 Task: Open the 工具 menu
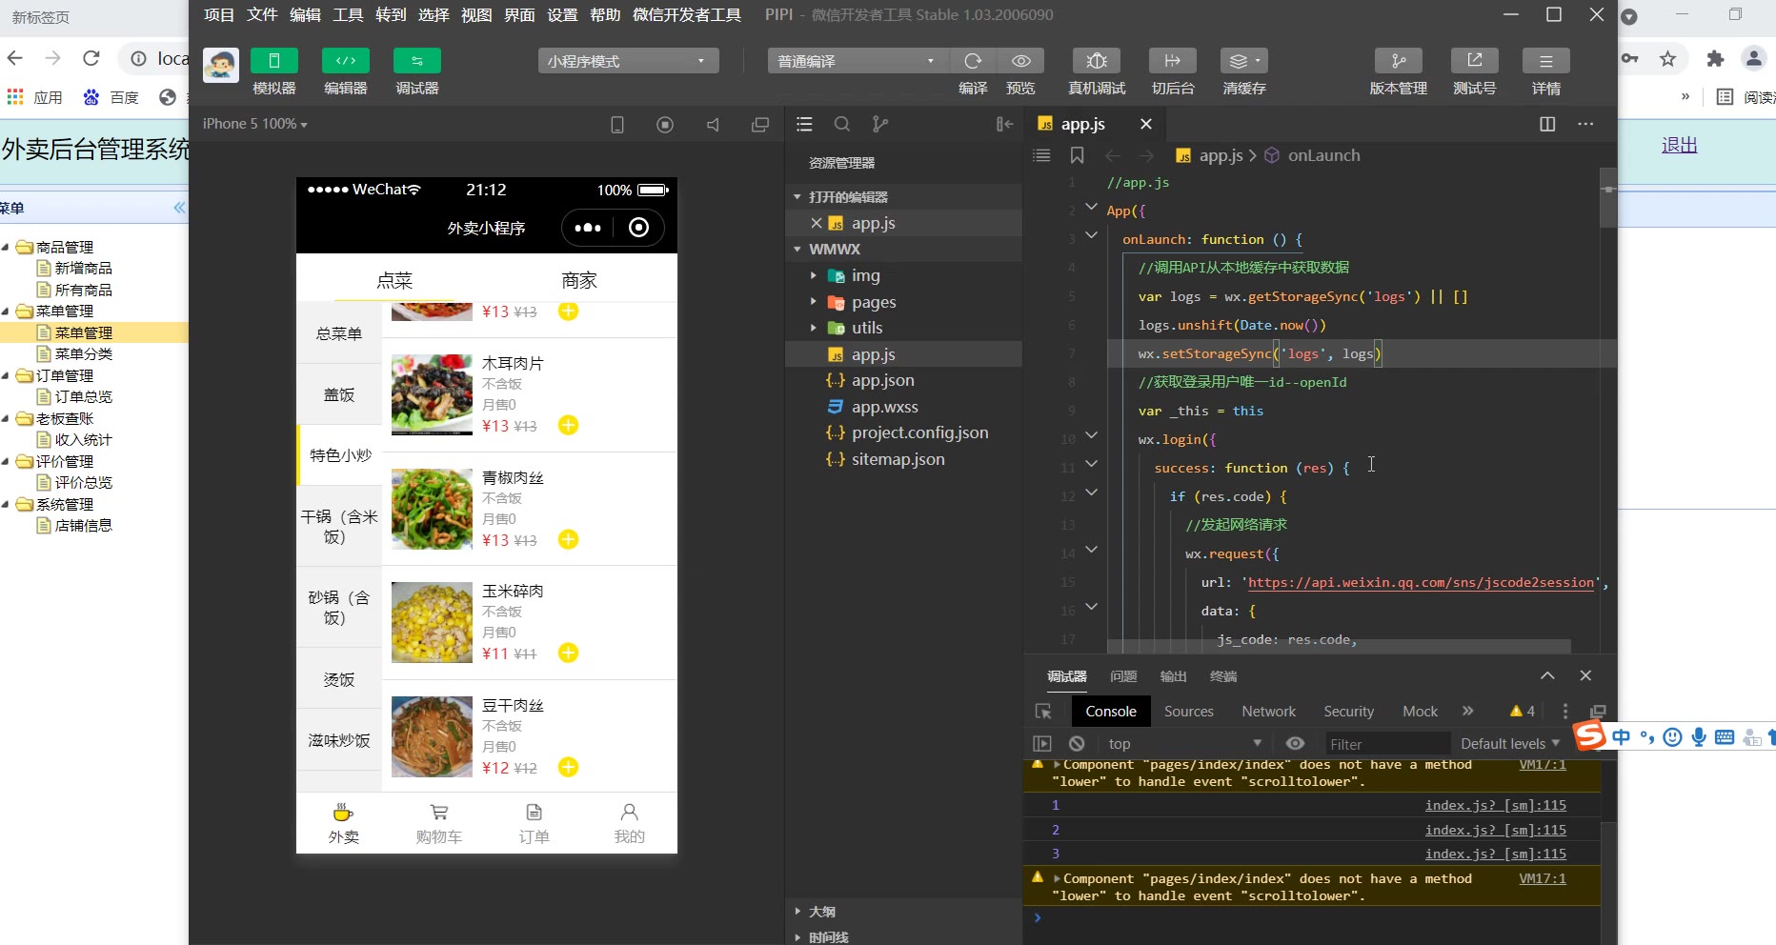pos(348,14)
